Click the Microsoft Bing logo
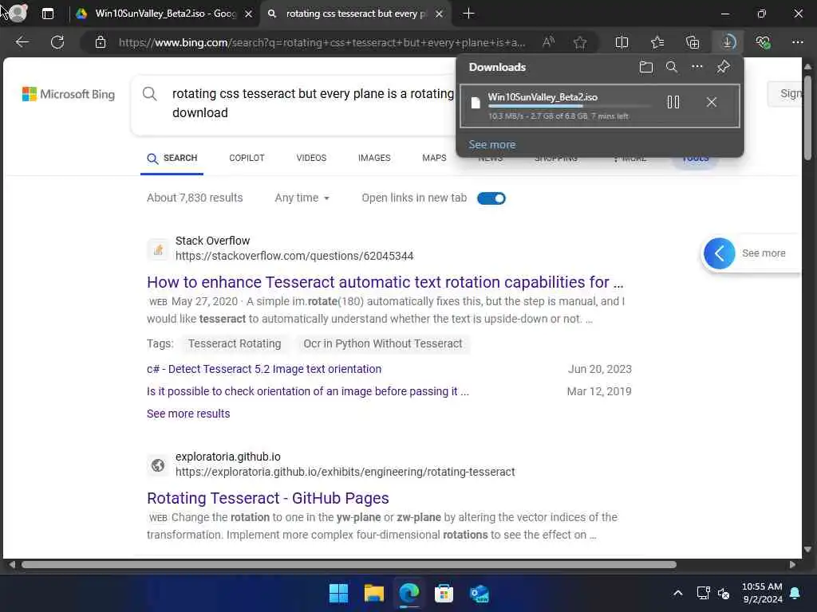This screenshot has height=612, width=817. pos(69,94)
